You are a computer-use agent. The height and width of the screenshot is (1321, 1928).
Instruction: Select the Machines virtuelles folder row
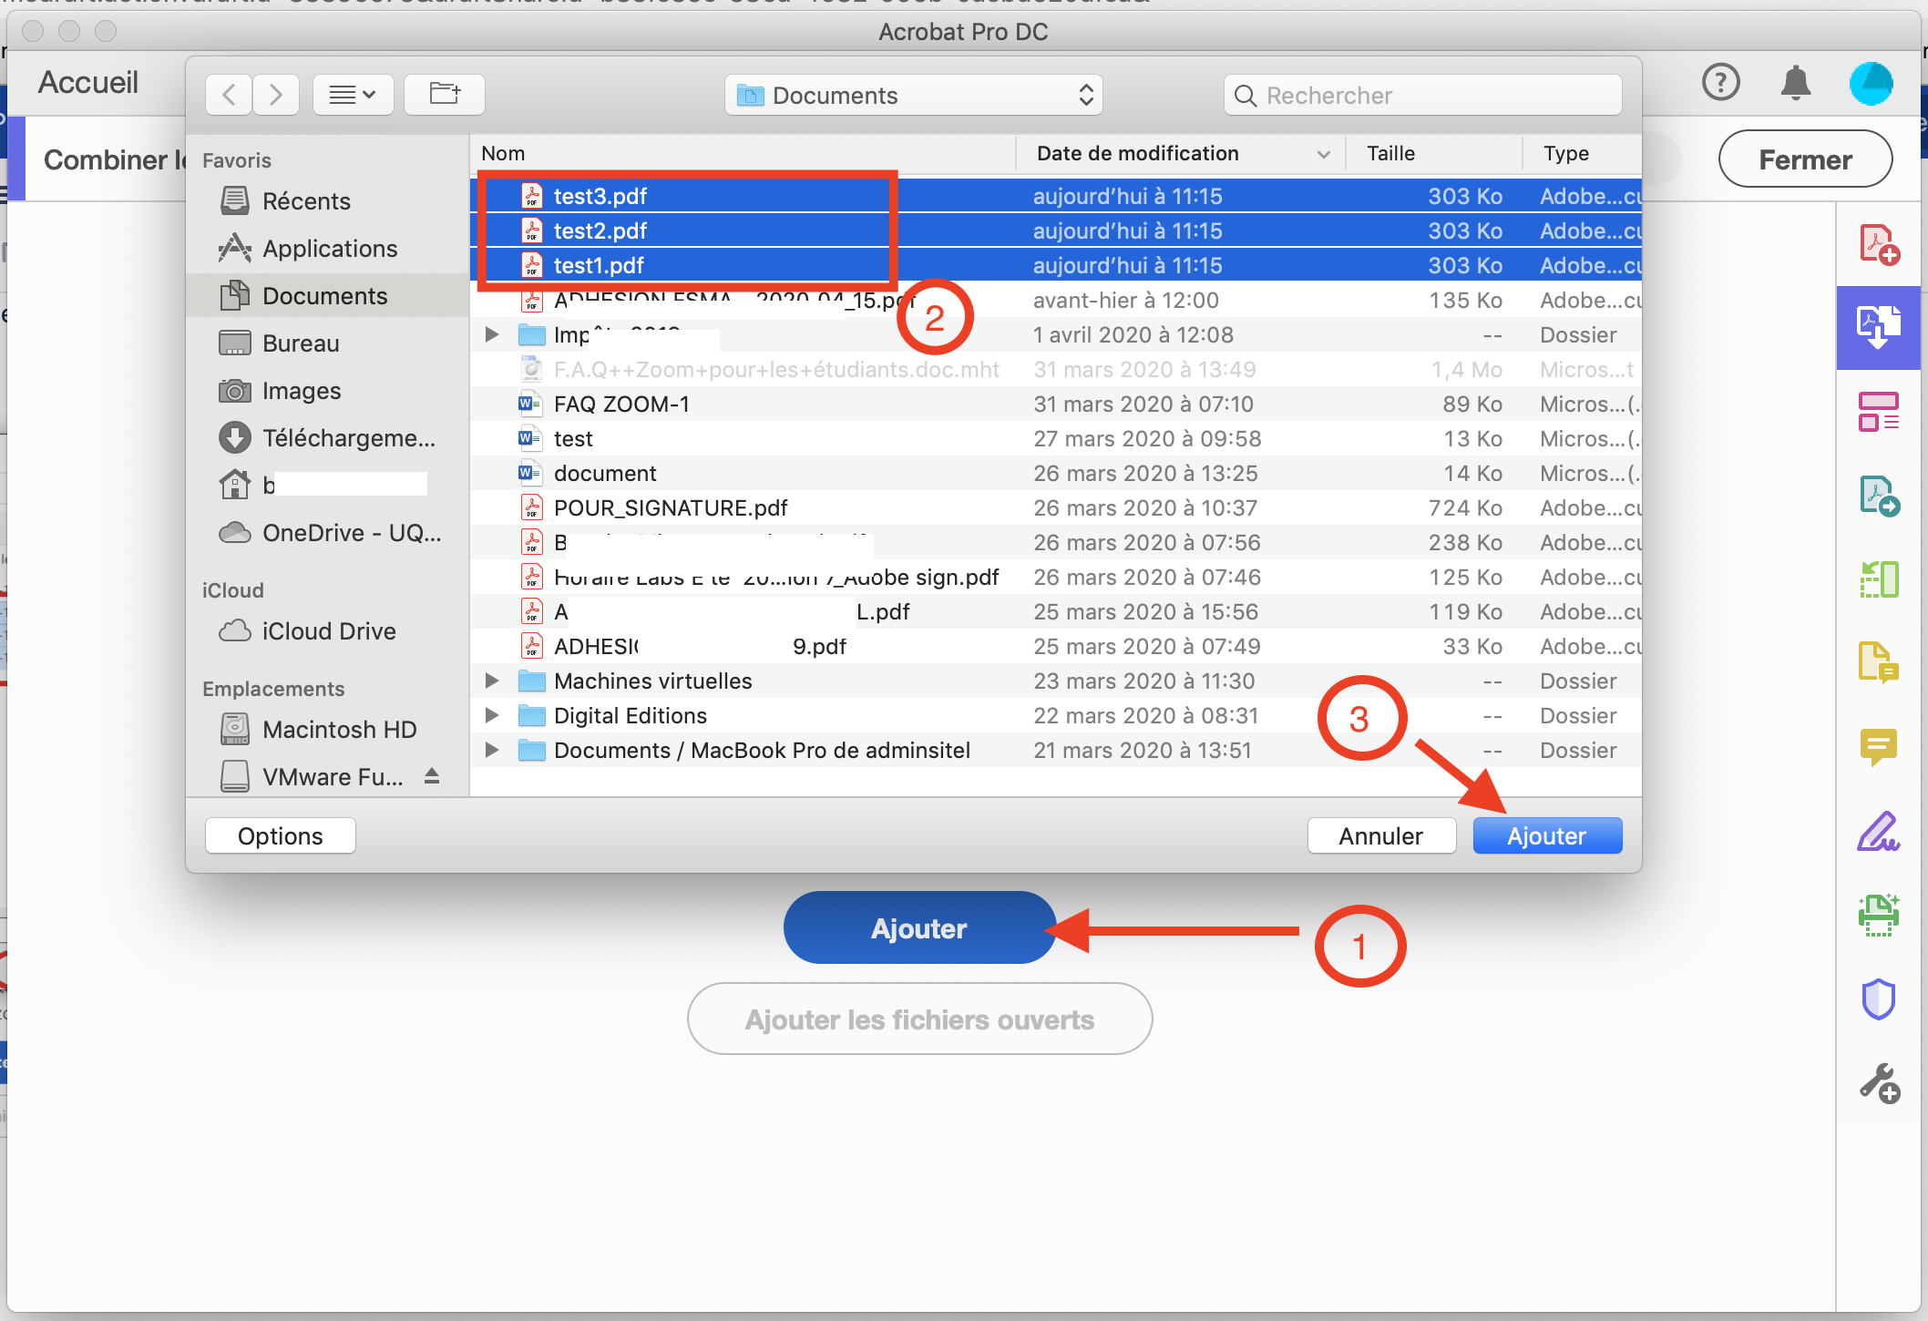pyautogui.click(x=1056, y=681)
